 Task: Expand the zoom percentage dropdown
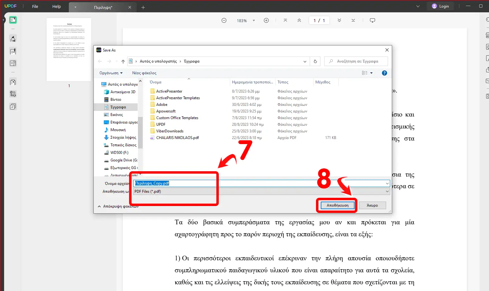coord(253,21)
